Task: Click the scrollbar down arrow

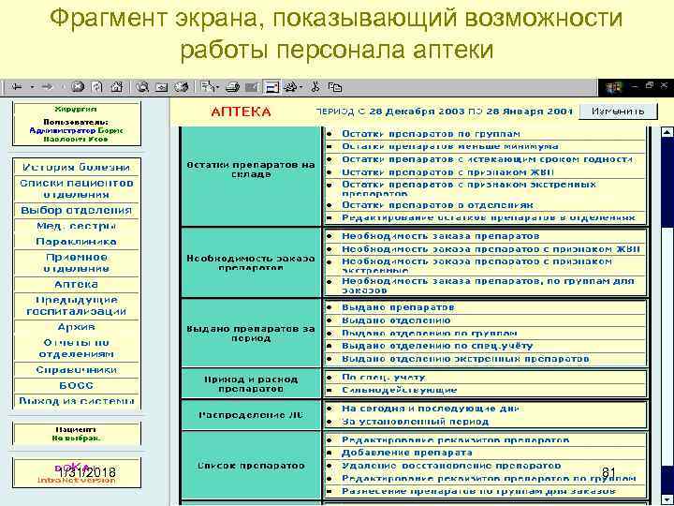Action: pyautogui.click(x=667, y=500)
